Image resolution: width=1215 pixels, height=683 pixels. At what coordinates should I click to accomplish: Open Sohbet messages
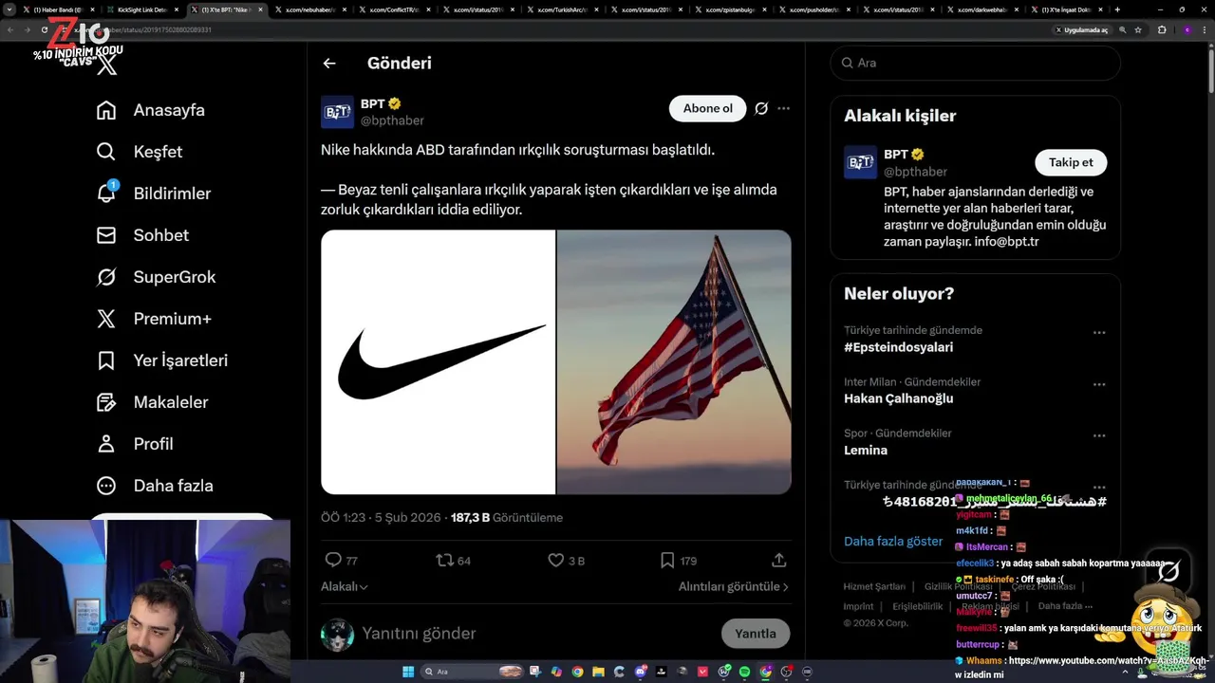tap(142, 235)
